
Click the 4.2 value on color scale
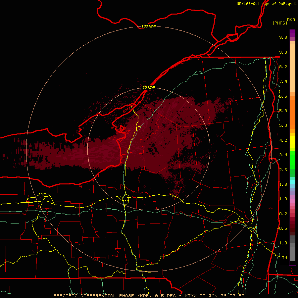[x=283, y=140]
